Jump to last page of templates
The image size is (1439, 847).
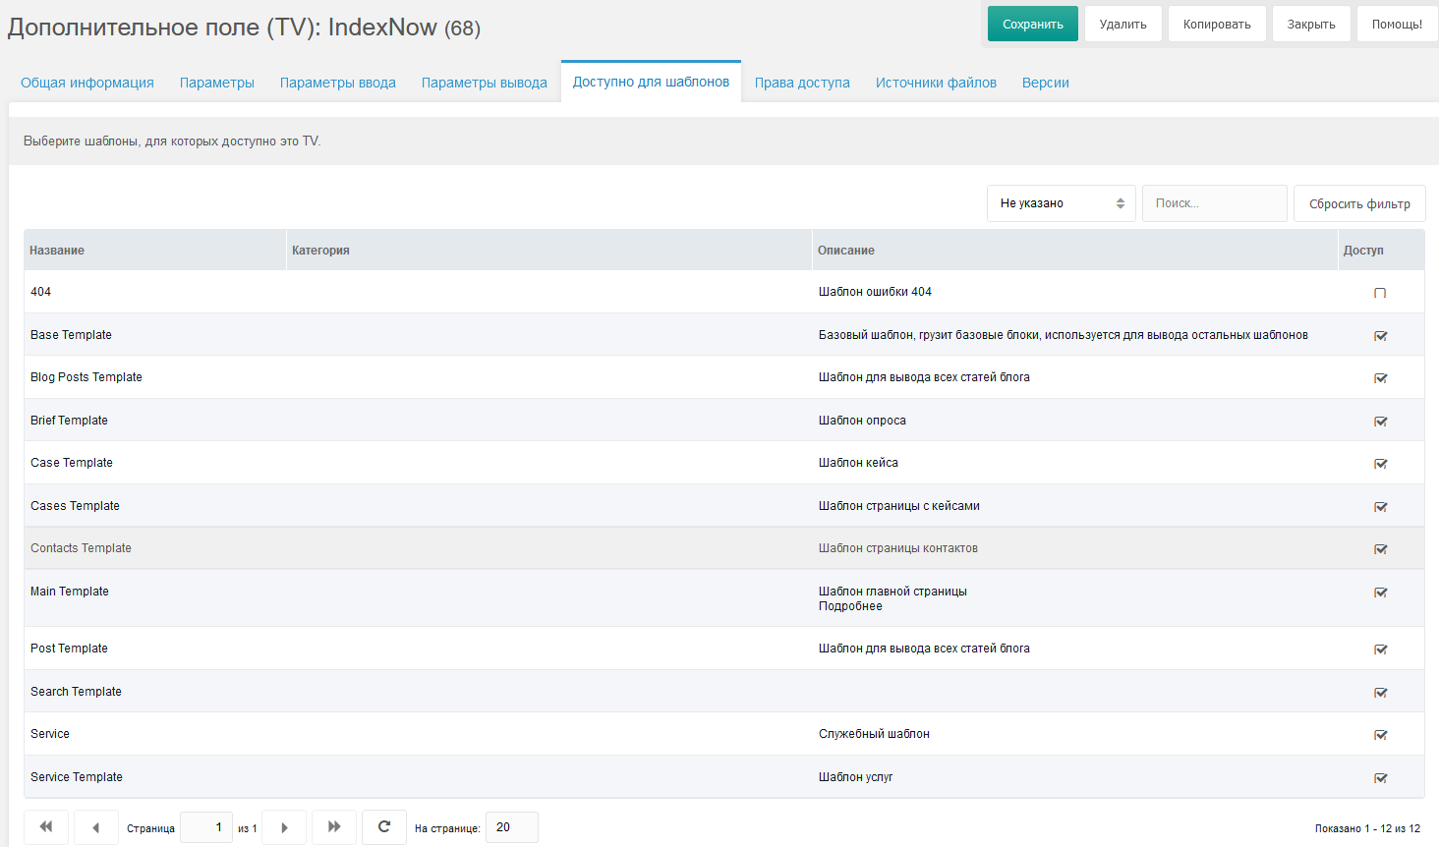pos(334,827)
